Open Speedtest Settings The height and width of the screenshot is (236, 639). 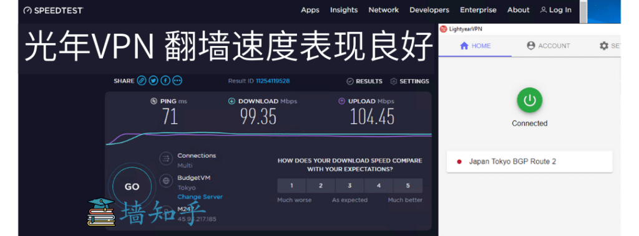coord(409,82)
